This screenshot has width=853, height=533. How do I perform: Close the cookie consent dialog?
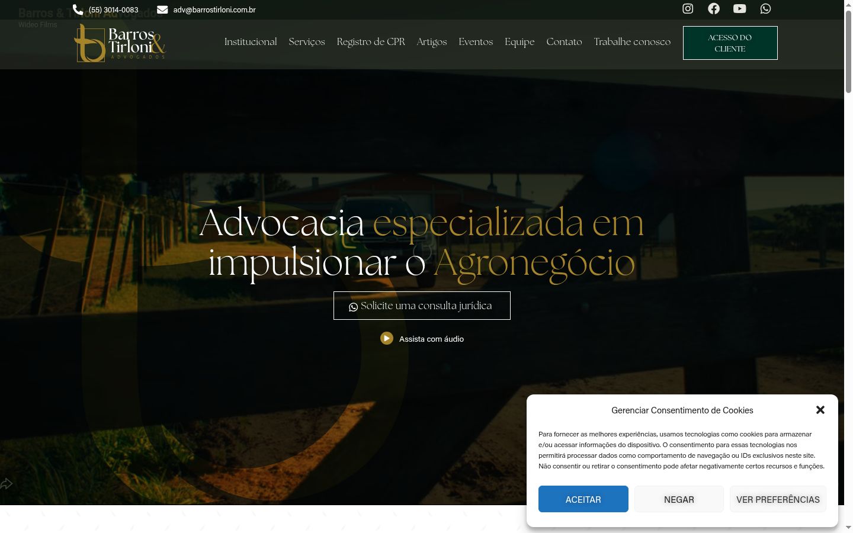click(x=820, y=410)
